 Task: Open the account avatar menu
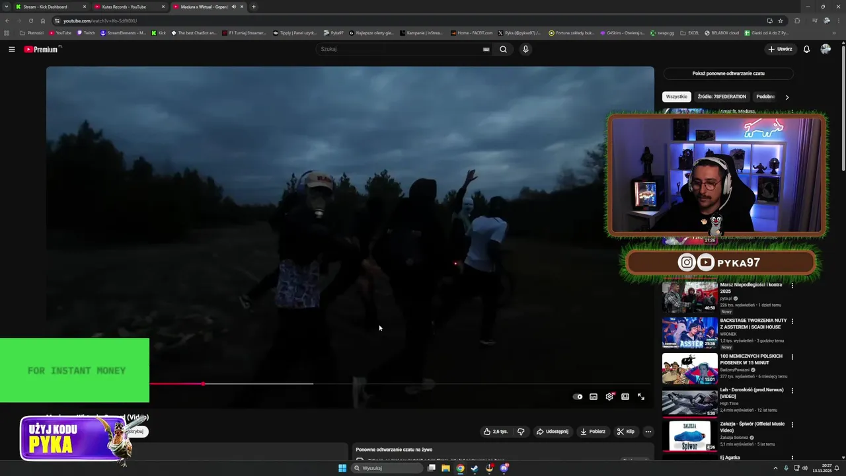click(826, 49)
